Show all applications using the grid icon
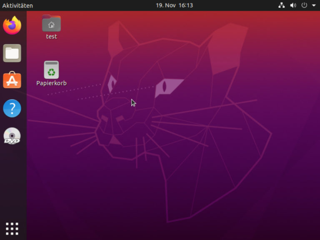This screenshot has width=320, height=240. [x=12, y=228]
